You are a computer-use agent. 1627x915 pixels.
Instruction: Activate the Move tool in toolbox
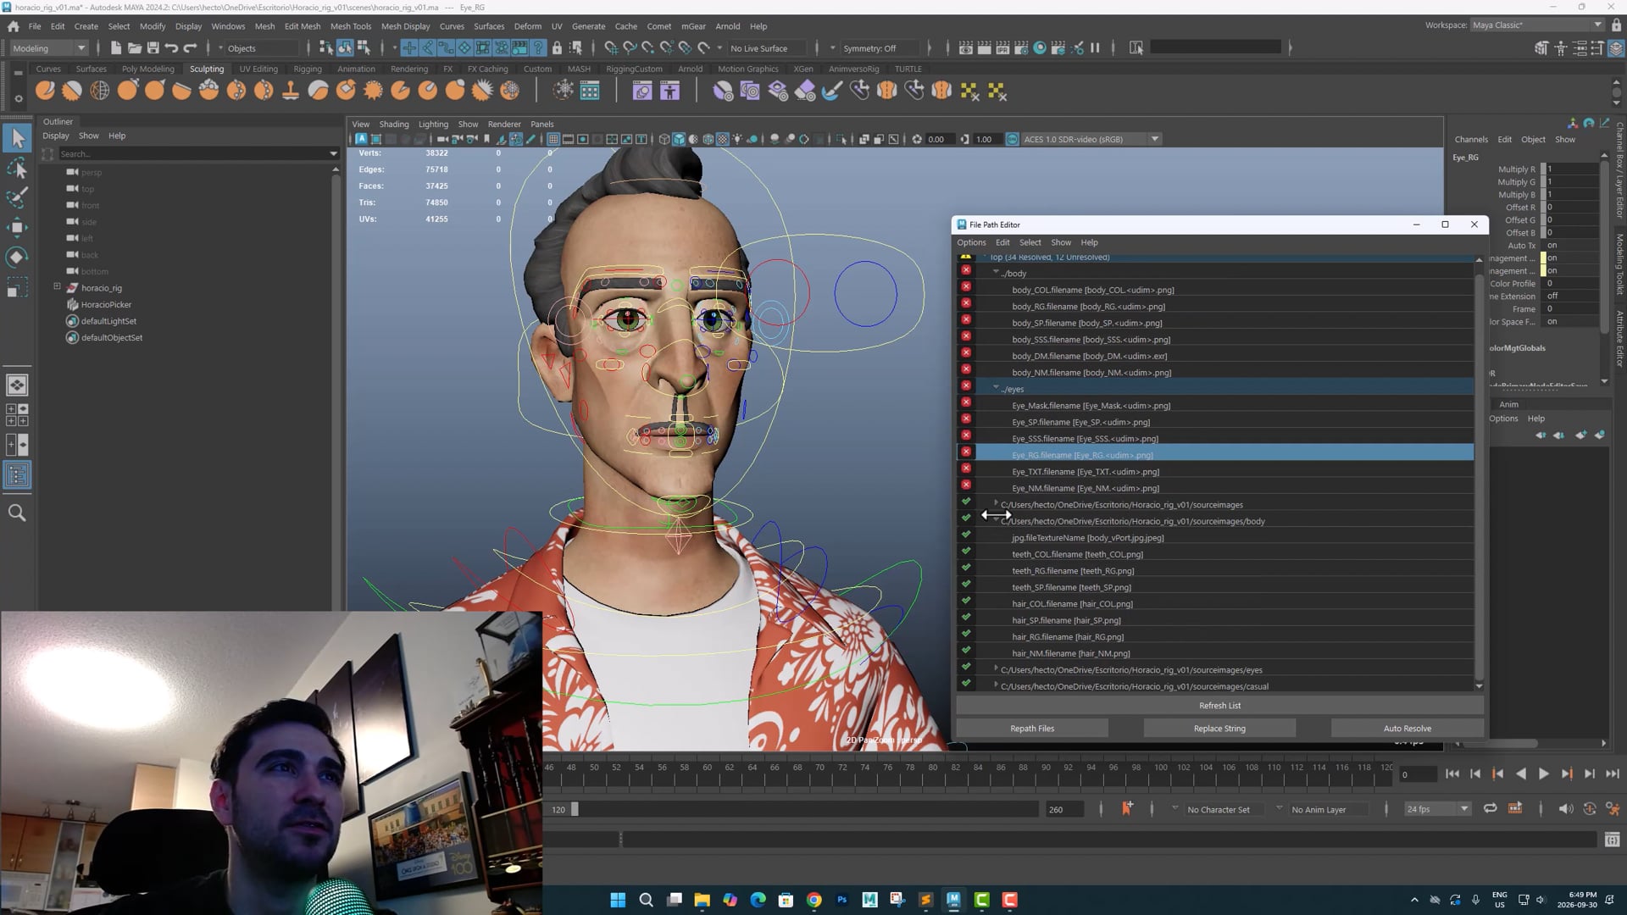pos(17,227)
